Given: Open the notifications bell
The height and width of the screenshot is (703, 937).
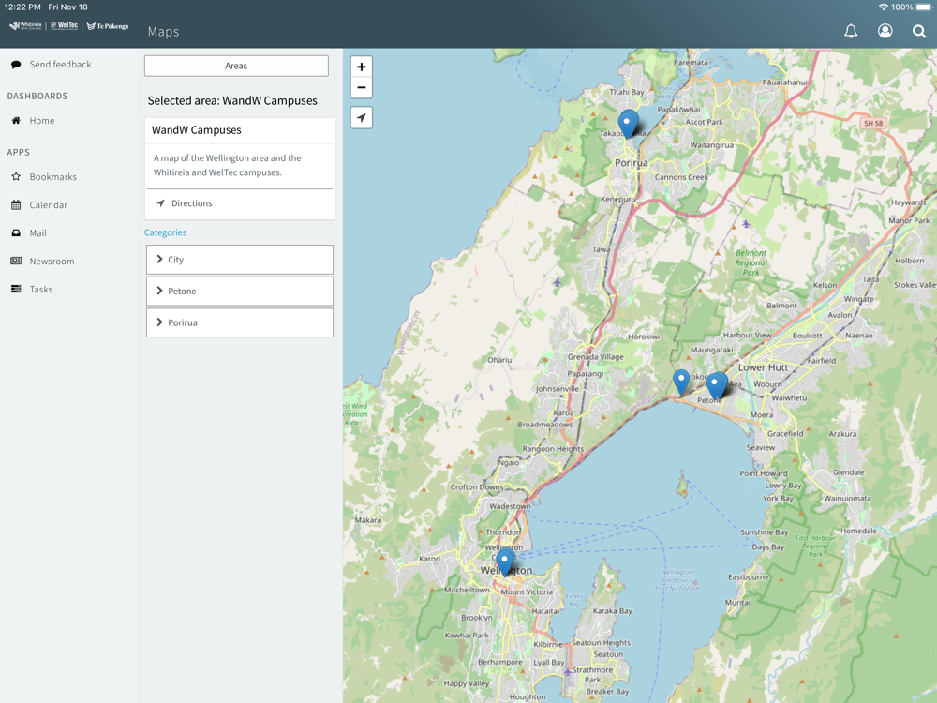Looking at the screenshot, I should [x=851, y=31].
